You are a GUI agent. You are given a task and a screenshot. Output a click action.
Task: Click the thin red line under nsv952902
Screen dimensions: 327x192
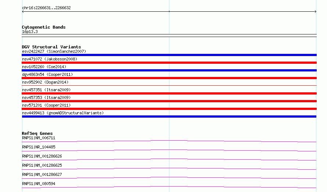click(x=169, y=85)
